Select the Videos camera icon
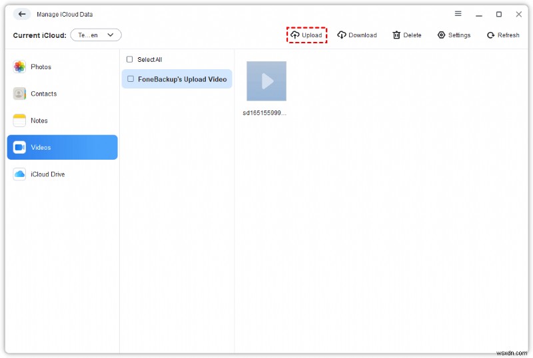Viewport: 533px width, 358px height. pyautogui.click(x=19, y=147)
